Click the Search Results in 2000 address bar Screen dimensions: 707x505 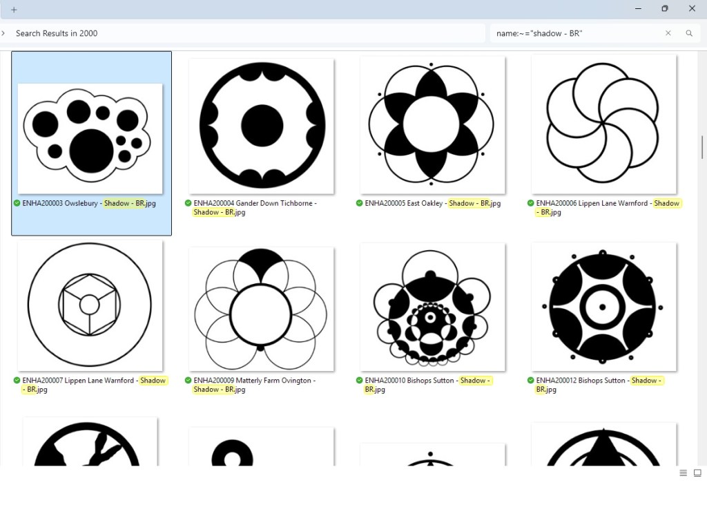242,33
